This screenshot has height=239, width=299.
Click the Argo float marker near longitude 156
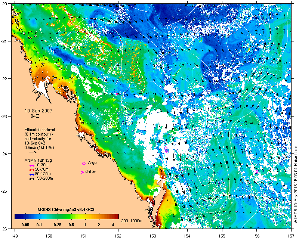pos(257,171)
